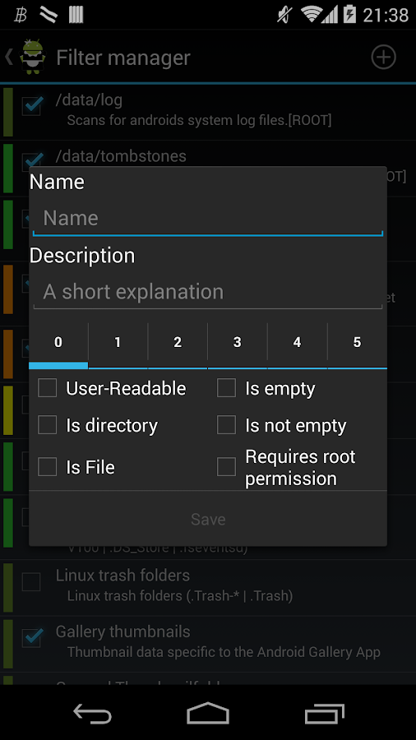Tap the Save button
The image size is (416, 740).
tap(208, 519)
